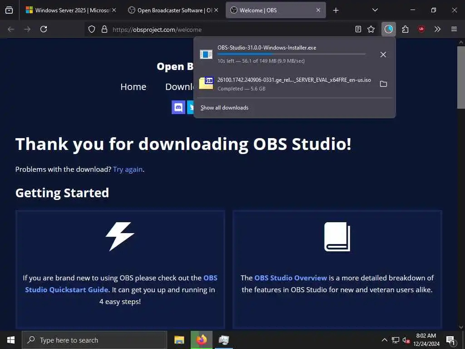
Task: Click the iso file icon in downloads
Action: pos(206,84)
